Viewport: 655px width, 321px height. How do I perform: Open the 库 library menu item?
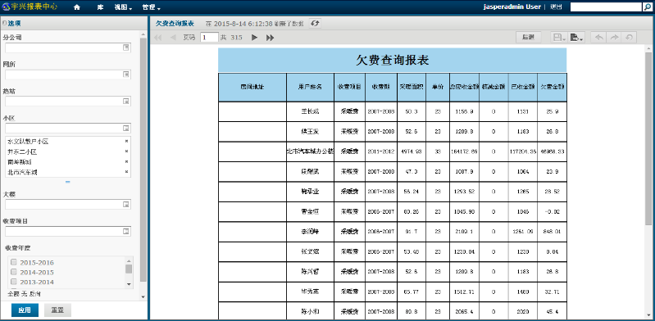click(100, 7)
